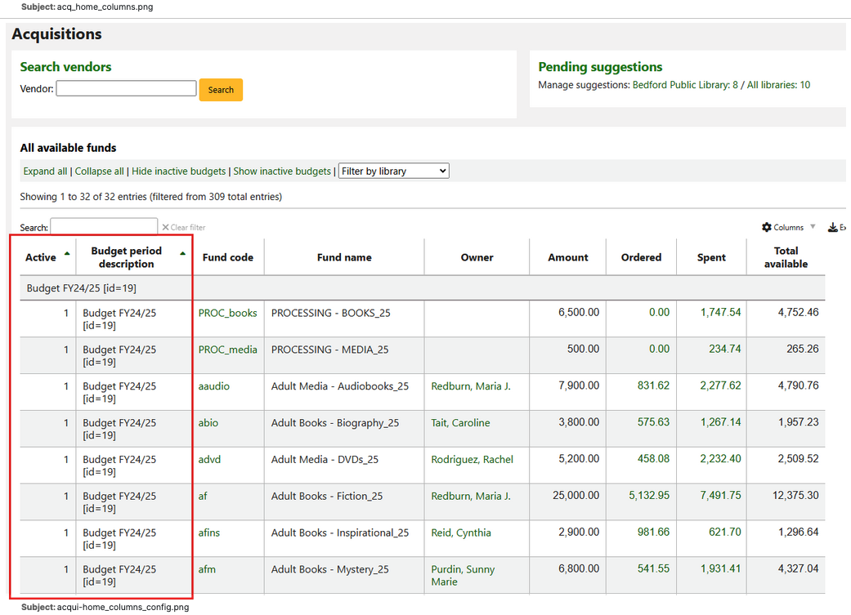Focus the table Search filter box

click(104, 227)
